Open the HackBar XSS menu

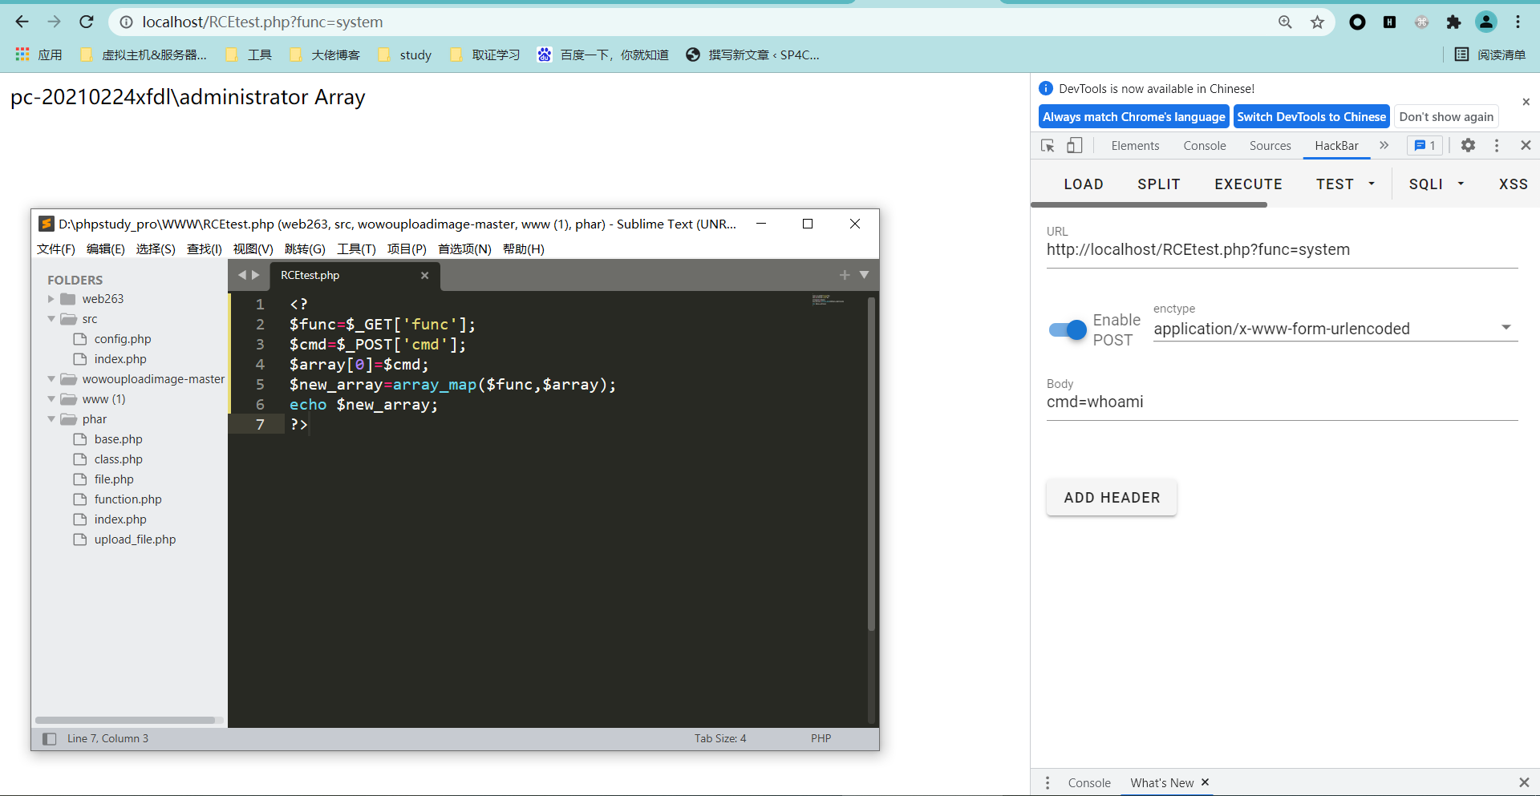[x=1513, y=184]
